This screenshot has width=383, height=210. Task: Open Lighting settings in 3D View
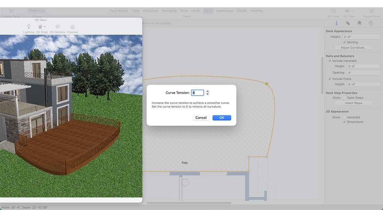pos(29,27)
